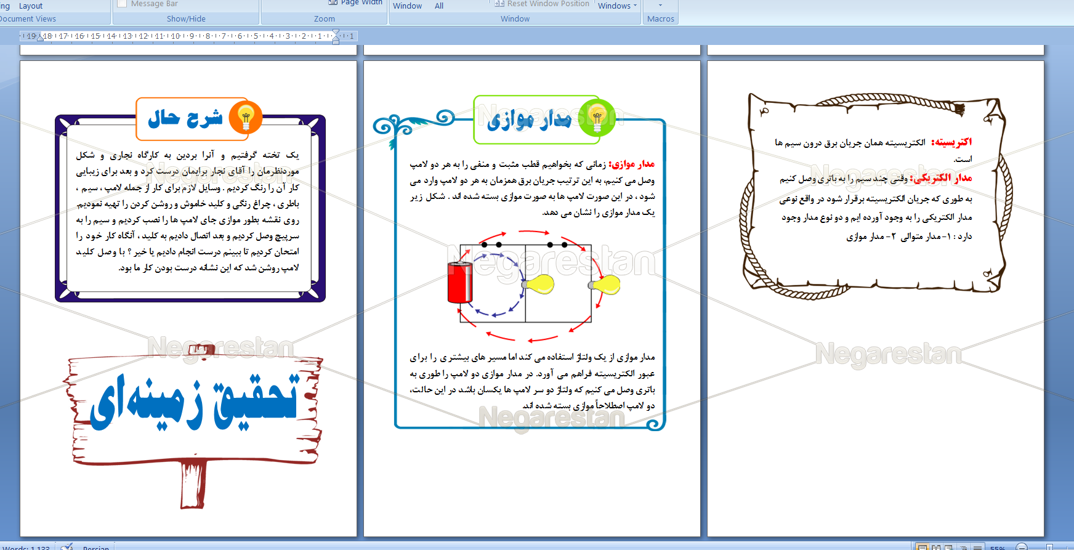Open the Layout tab item
The height and width of the screenshot is (550, 1074).
tap(31, 6)
